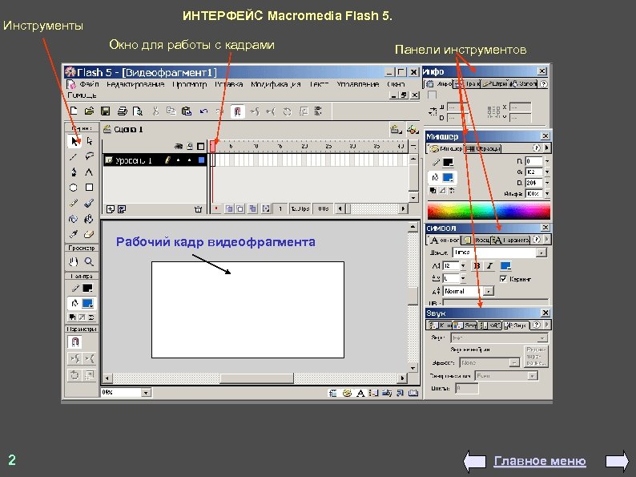This screenshot has width=636, height=477.
Task: Toggle show all layers as outlines
Action: point(201,146)
